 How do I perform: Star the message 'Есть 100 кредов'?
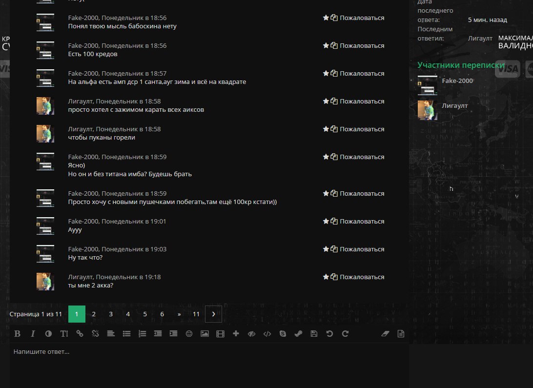326,45
